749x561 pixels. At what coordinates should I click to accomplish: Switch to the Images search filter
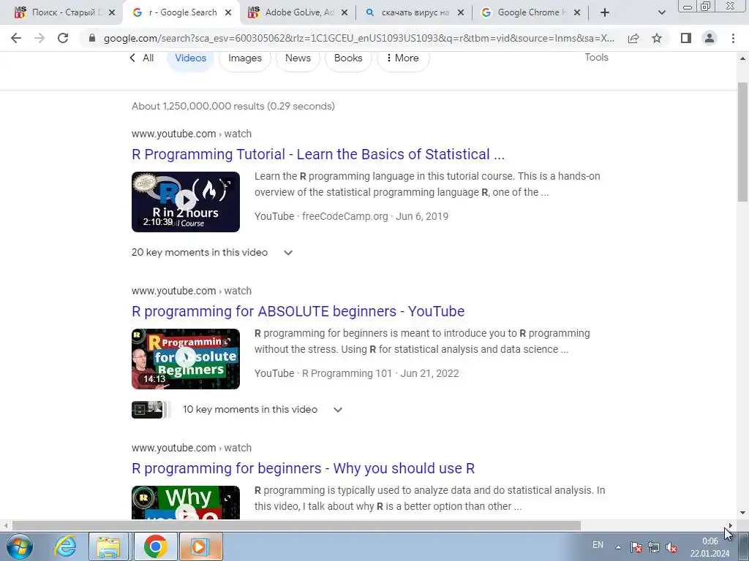coord(245,58)
